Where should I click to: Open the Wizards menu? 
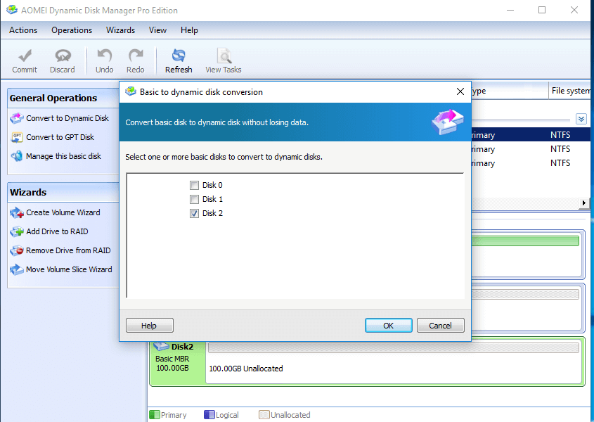point(120,30)
